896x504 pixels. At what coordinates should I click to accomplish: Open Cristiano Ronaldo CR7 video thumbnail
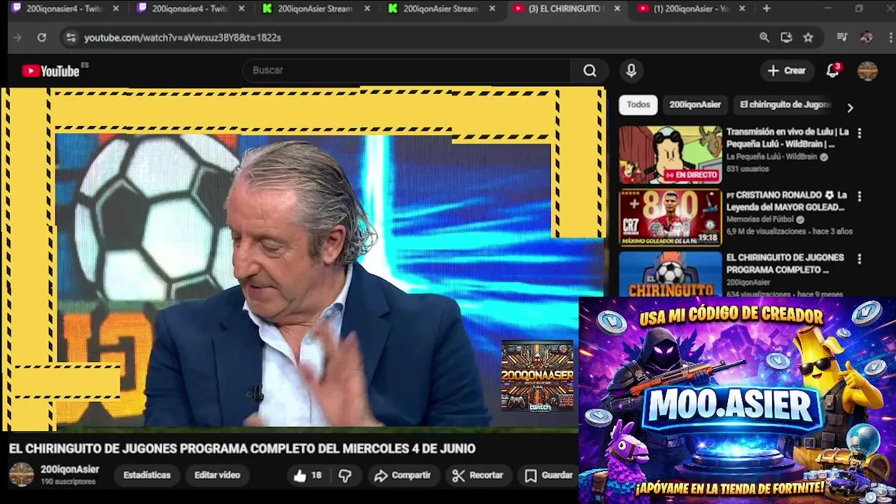[670, 218]
